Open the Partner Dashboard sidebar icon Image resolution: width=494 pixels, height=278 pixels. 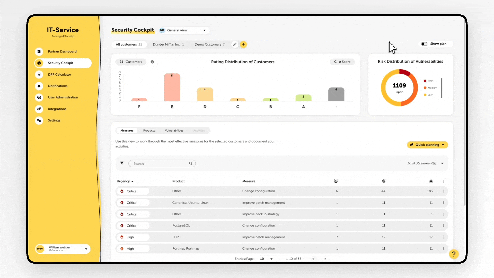coord(39,51)
